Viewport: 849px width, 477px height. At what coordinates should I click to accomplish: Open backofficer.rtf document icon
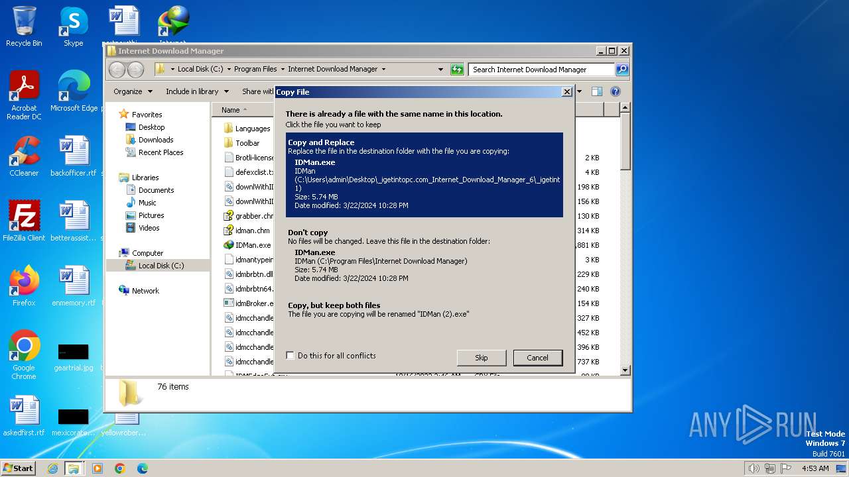tap(73, 156)
